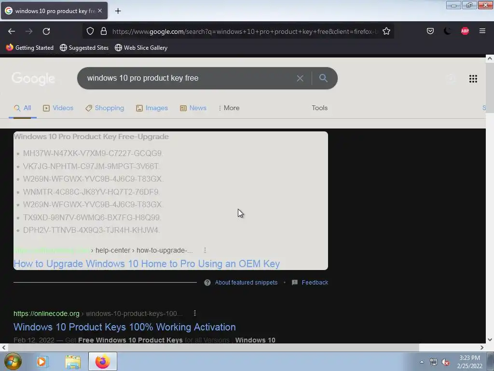Screen dimensions: 494x371
Task: Click the muted volume tray icon
Action: point(445,362)
